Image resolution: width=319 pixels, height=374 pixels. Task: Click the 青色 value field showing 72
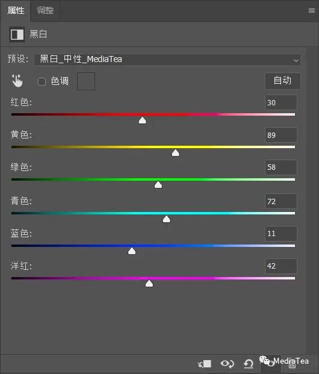point(281,201)
